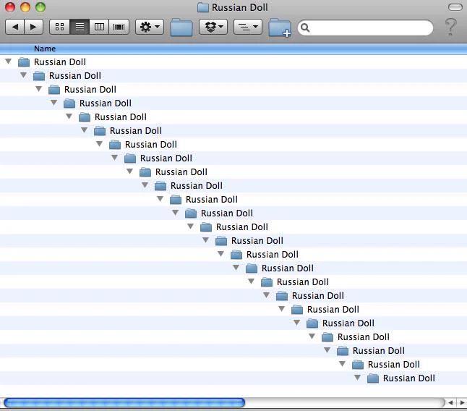Minimize the window with the yellow button
This screenshot has height=411, width=467.
pos(25,7)
